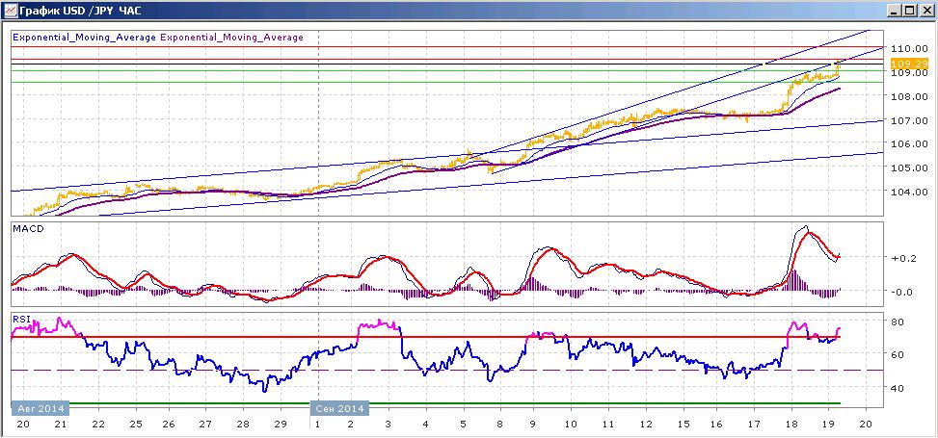The width and height of the screenshot is (938, 438).
Task: Select the Авг 2014 month marker
Action: click(40, 409)
